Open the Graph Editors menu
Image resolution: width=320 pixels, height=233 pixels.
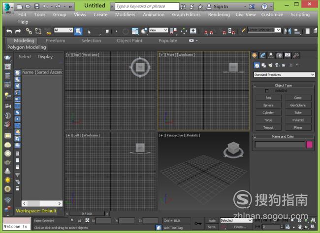tap(186, 14)
